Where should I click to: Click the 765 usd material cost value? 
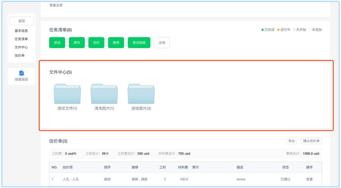coord(184,153)
